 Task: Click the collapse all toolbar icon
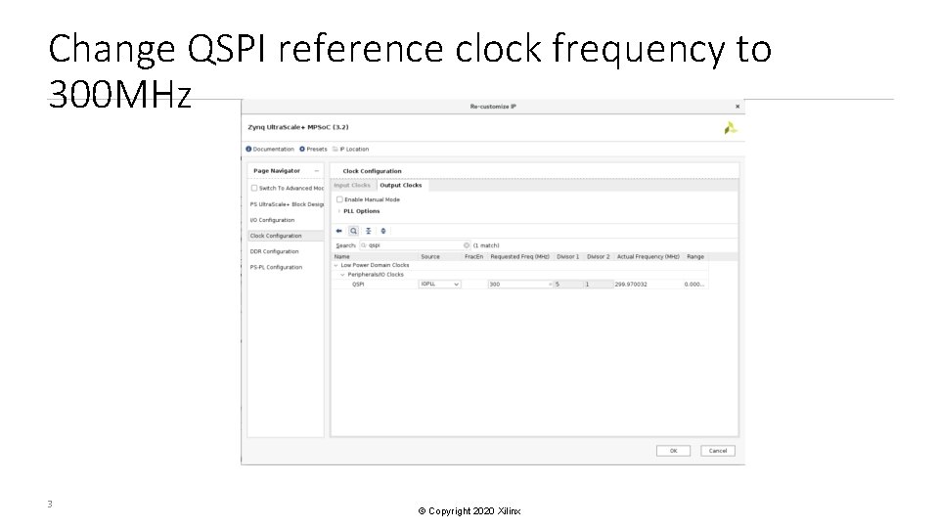point(369,231)
